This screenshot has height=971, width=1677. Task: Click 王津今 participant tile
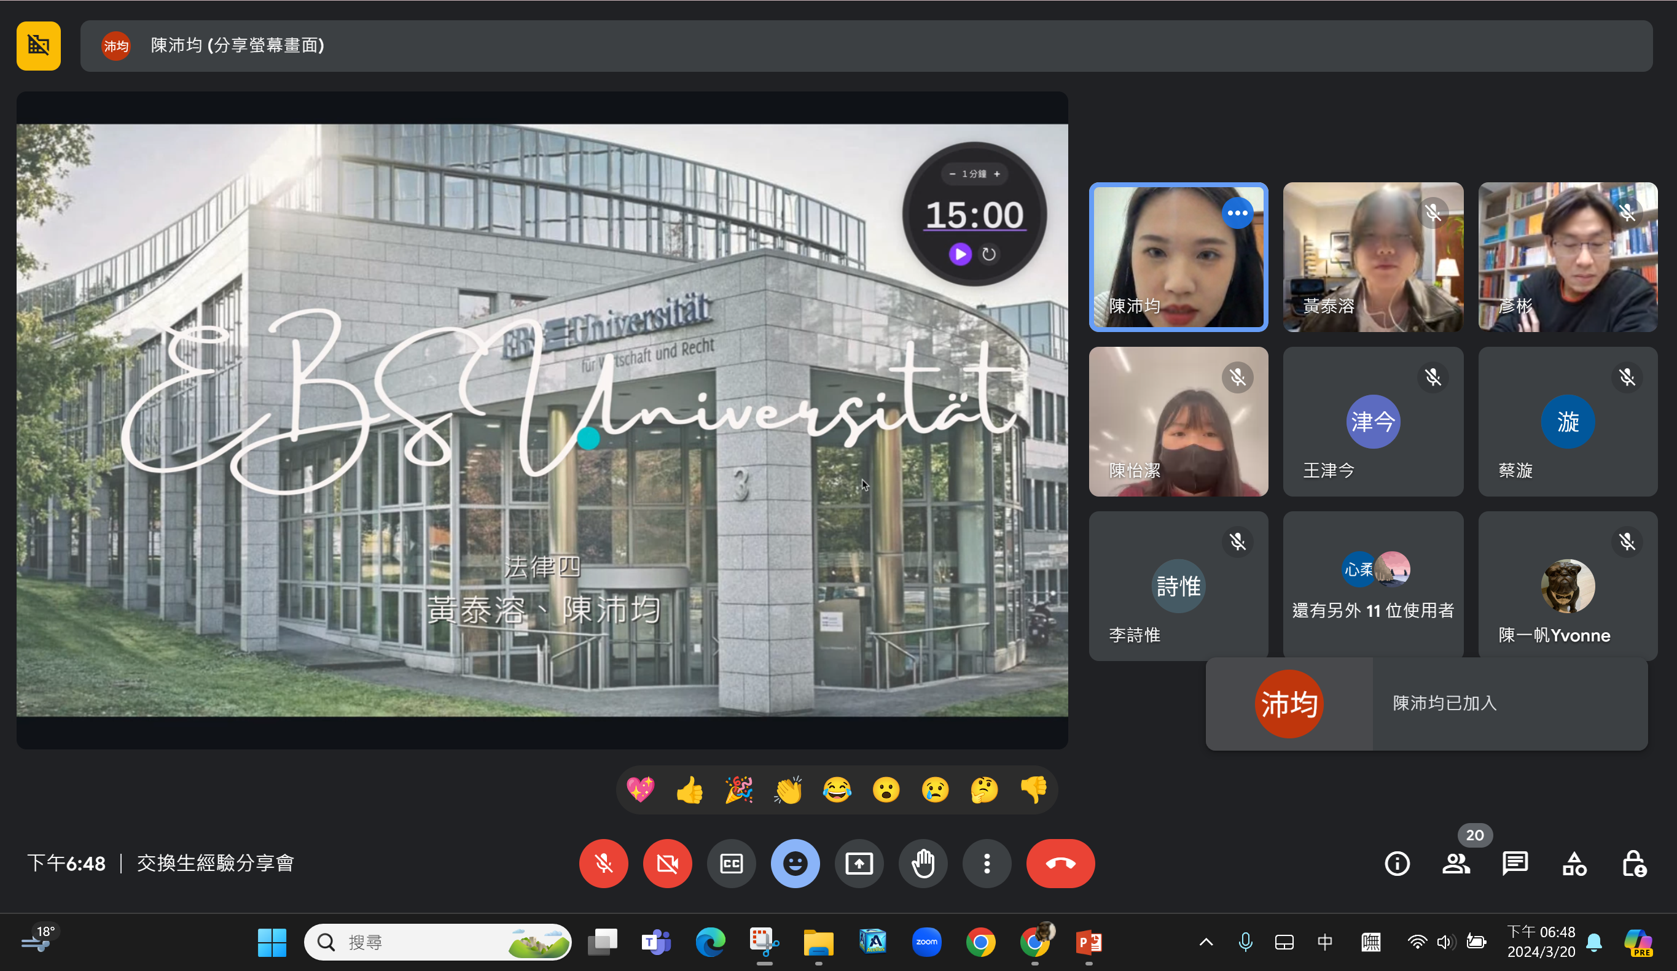point(1373,421)
